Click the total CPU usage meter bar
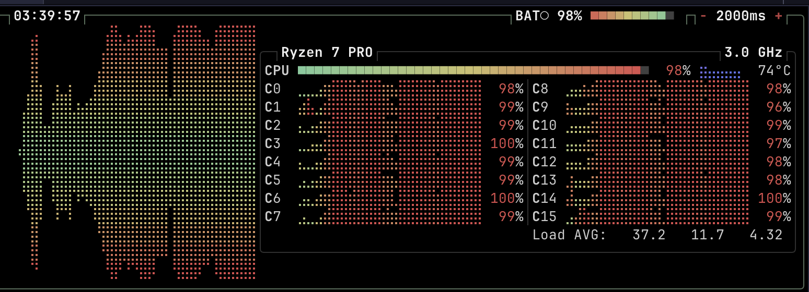 [473, 70]
